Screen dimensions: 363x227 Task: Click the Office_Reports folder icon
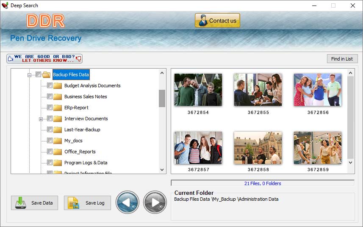(58, 152)
